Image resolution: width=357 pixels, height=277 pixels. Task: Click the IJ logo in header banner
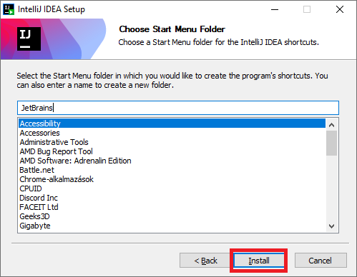(x=29, y=39)
